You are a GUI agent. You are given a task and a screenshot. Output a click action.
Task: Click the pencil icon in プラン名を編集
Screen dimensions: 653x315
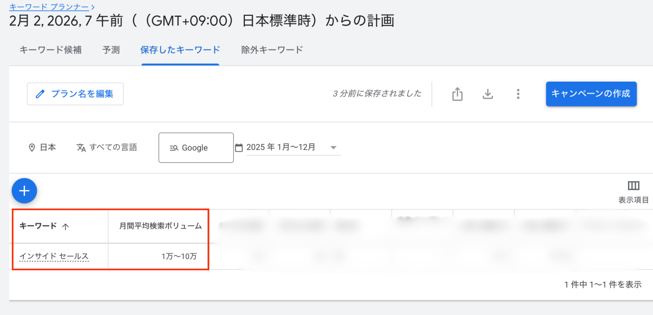(x=40, y=94)
